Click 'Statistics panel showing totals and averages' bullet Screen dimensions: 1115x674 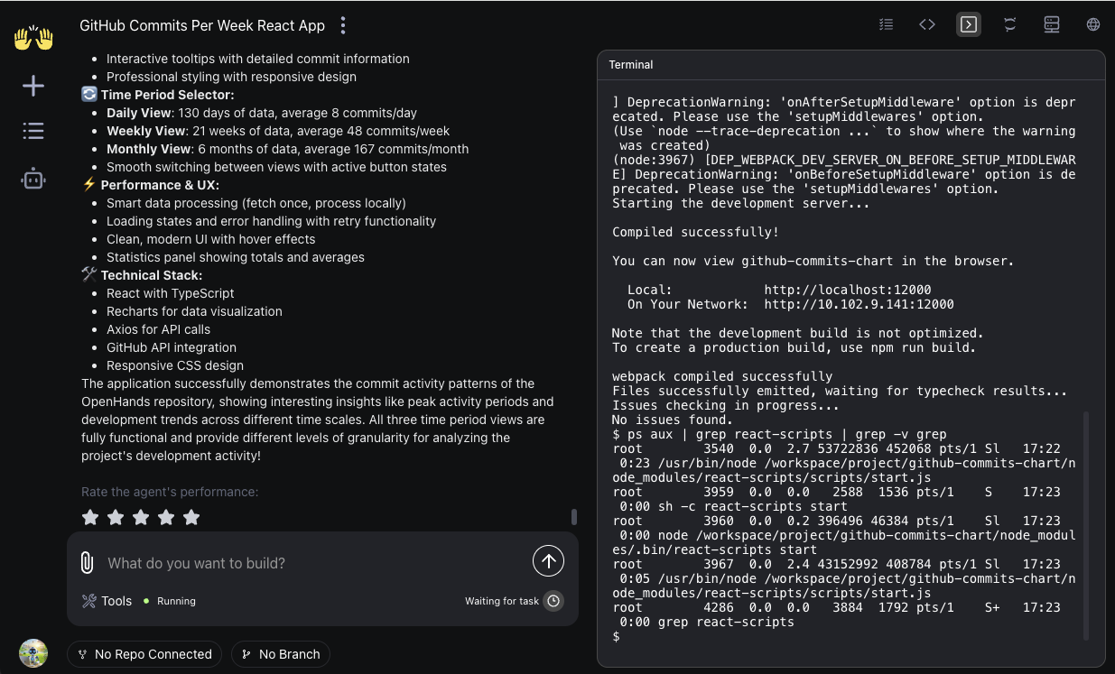tap(236, 257)
